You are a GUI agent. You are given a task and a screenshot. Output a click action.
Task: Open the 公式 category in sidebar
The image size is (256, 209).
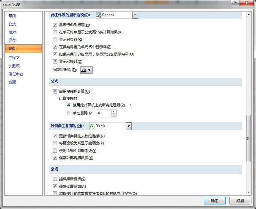12,24
